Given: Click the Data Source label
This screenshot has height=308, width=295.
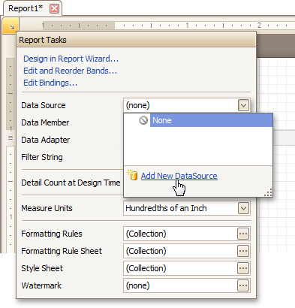Looking at the screenshot, I should coord(44,105).
